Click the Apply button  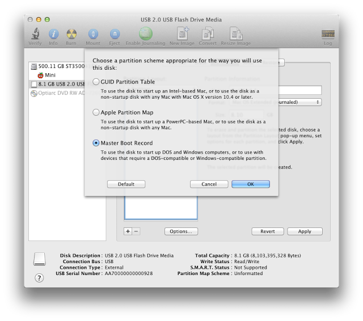(x=305, y=231)
